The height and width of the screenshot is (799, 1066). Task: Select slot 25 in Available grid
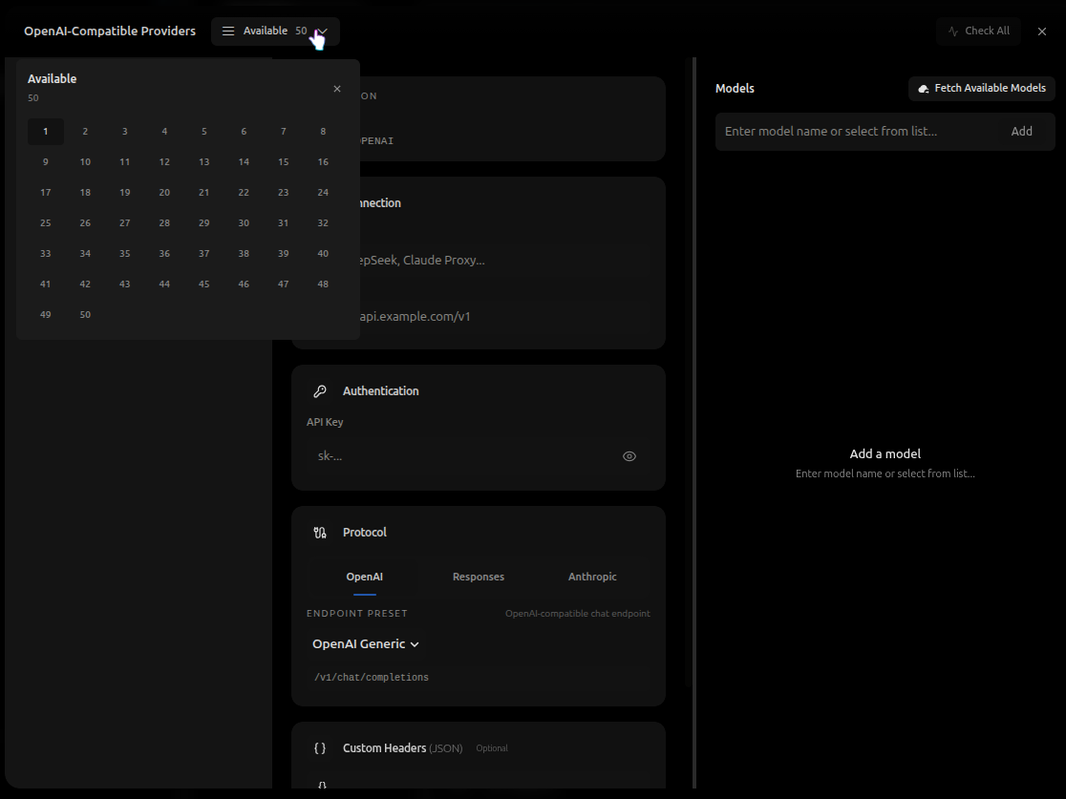(46, 223)
